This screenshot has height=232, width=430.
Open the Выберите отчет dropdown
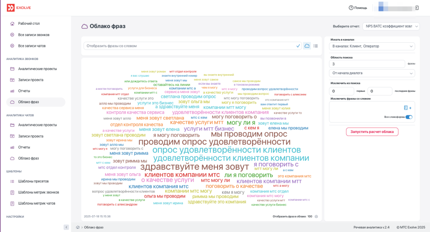tap(391, 26)
